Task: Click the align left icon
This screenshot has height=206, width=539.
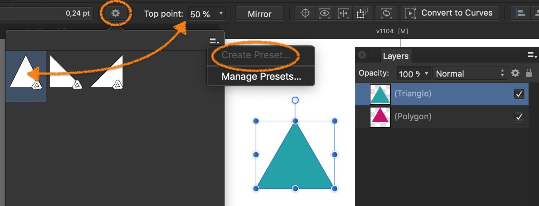Action: (520, 13)
